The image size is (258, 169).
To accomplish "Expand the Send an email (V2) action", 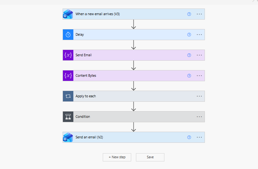I will click(134, 137).
